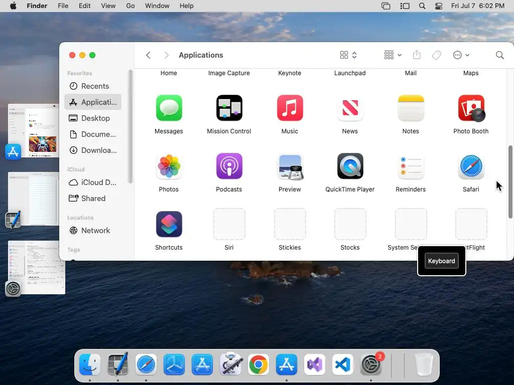Image resolution: width=514 pixels, height=385 pixels.
Task: Click the Keyboard button overlay
Action: point(442,261)
